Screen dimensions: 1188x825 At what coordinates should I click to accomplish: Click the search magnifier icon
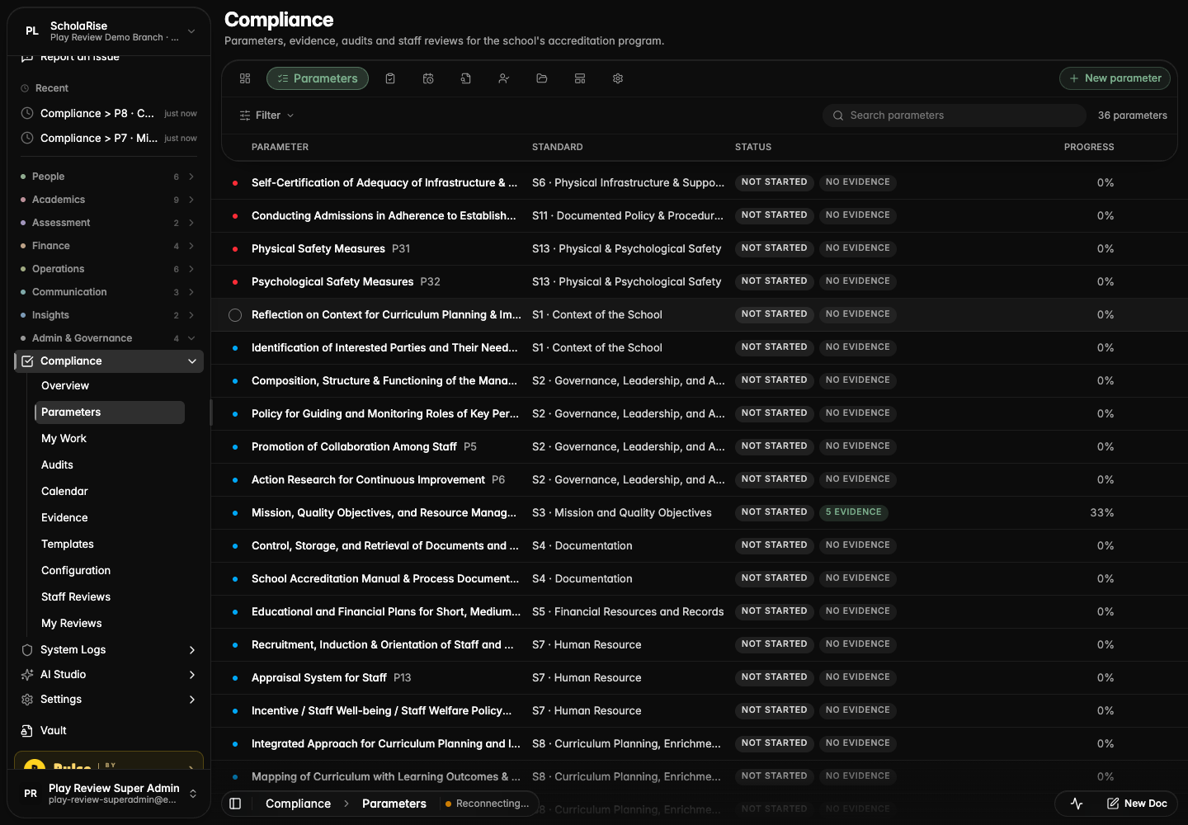[838, 115]
